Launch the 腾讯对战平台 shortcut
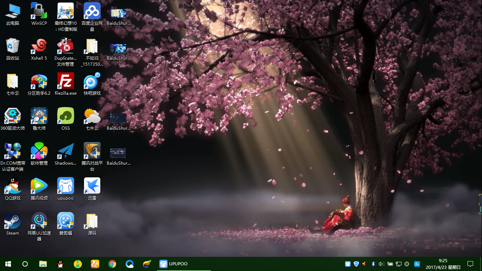 pos(92,157)
